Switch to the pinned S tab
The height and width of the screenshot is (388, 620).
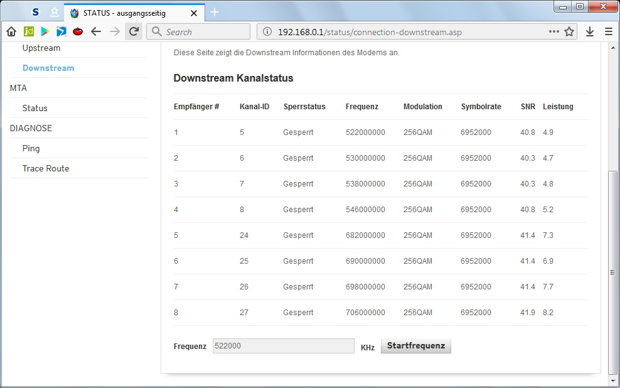tap(35, 13)
